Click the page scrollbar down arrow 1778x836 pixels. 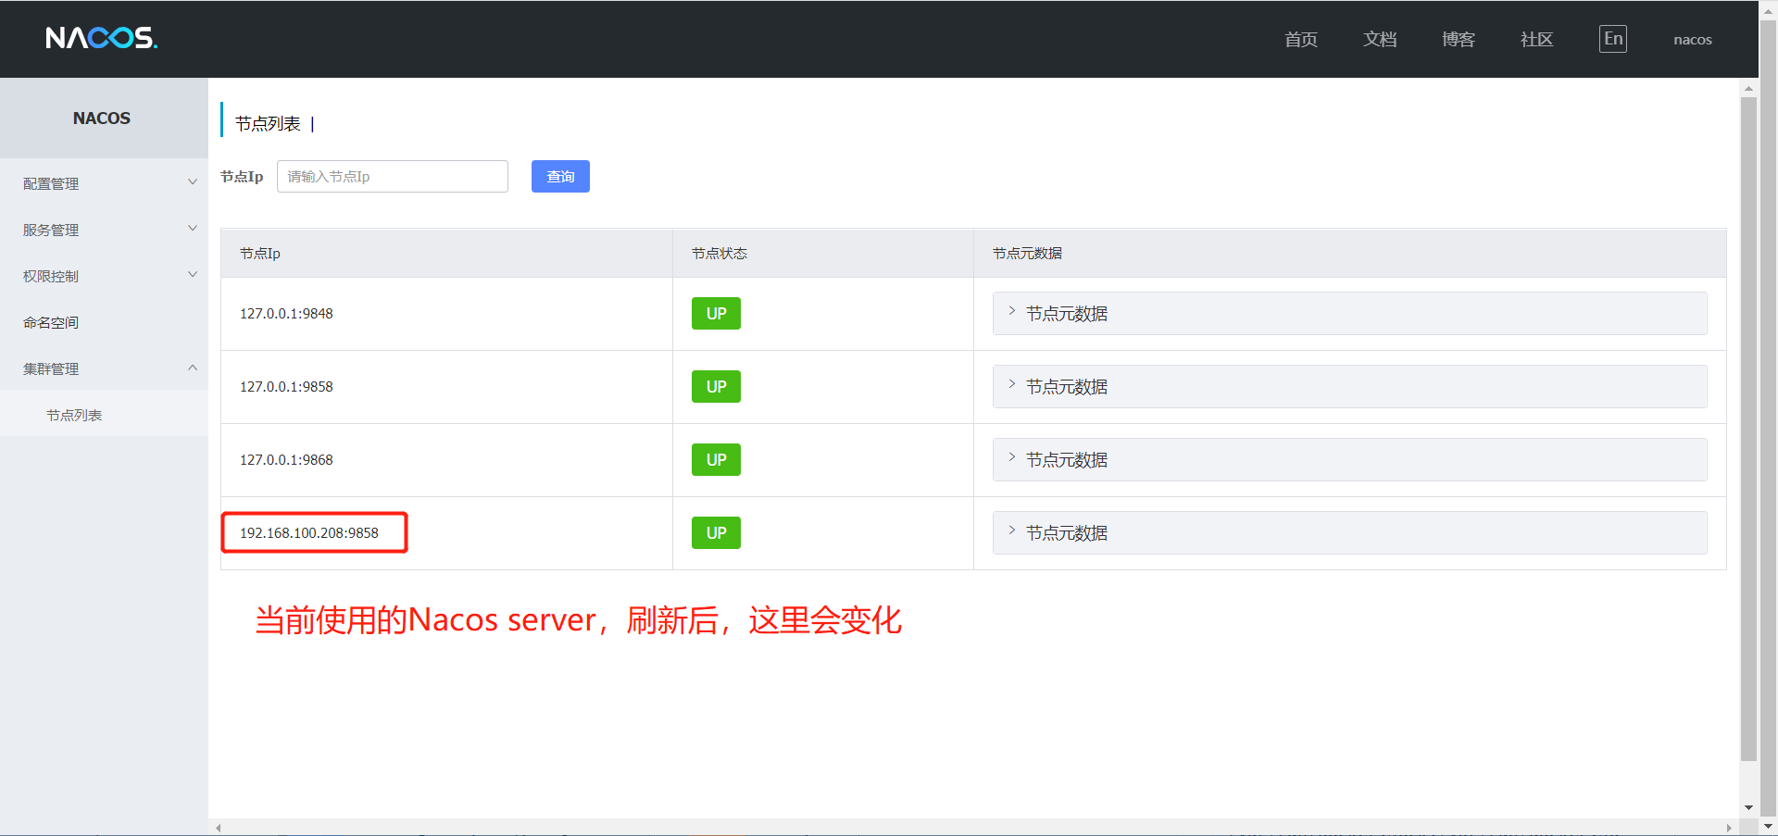[1769, 826]
